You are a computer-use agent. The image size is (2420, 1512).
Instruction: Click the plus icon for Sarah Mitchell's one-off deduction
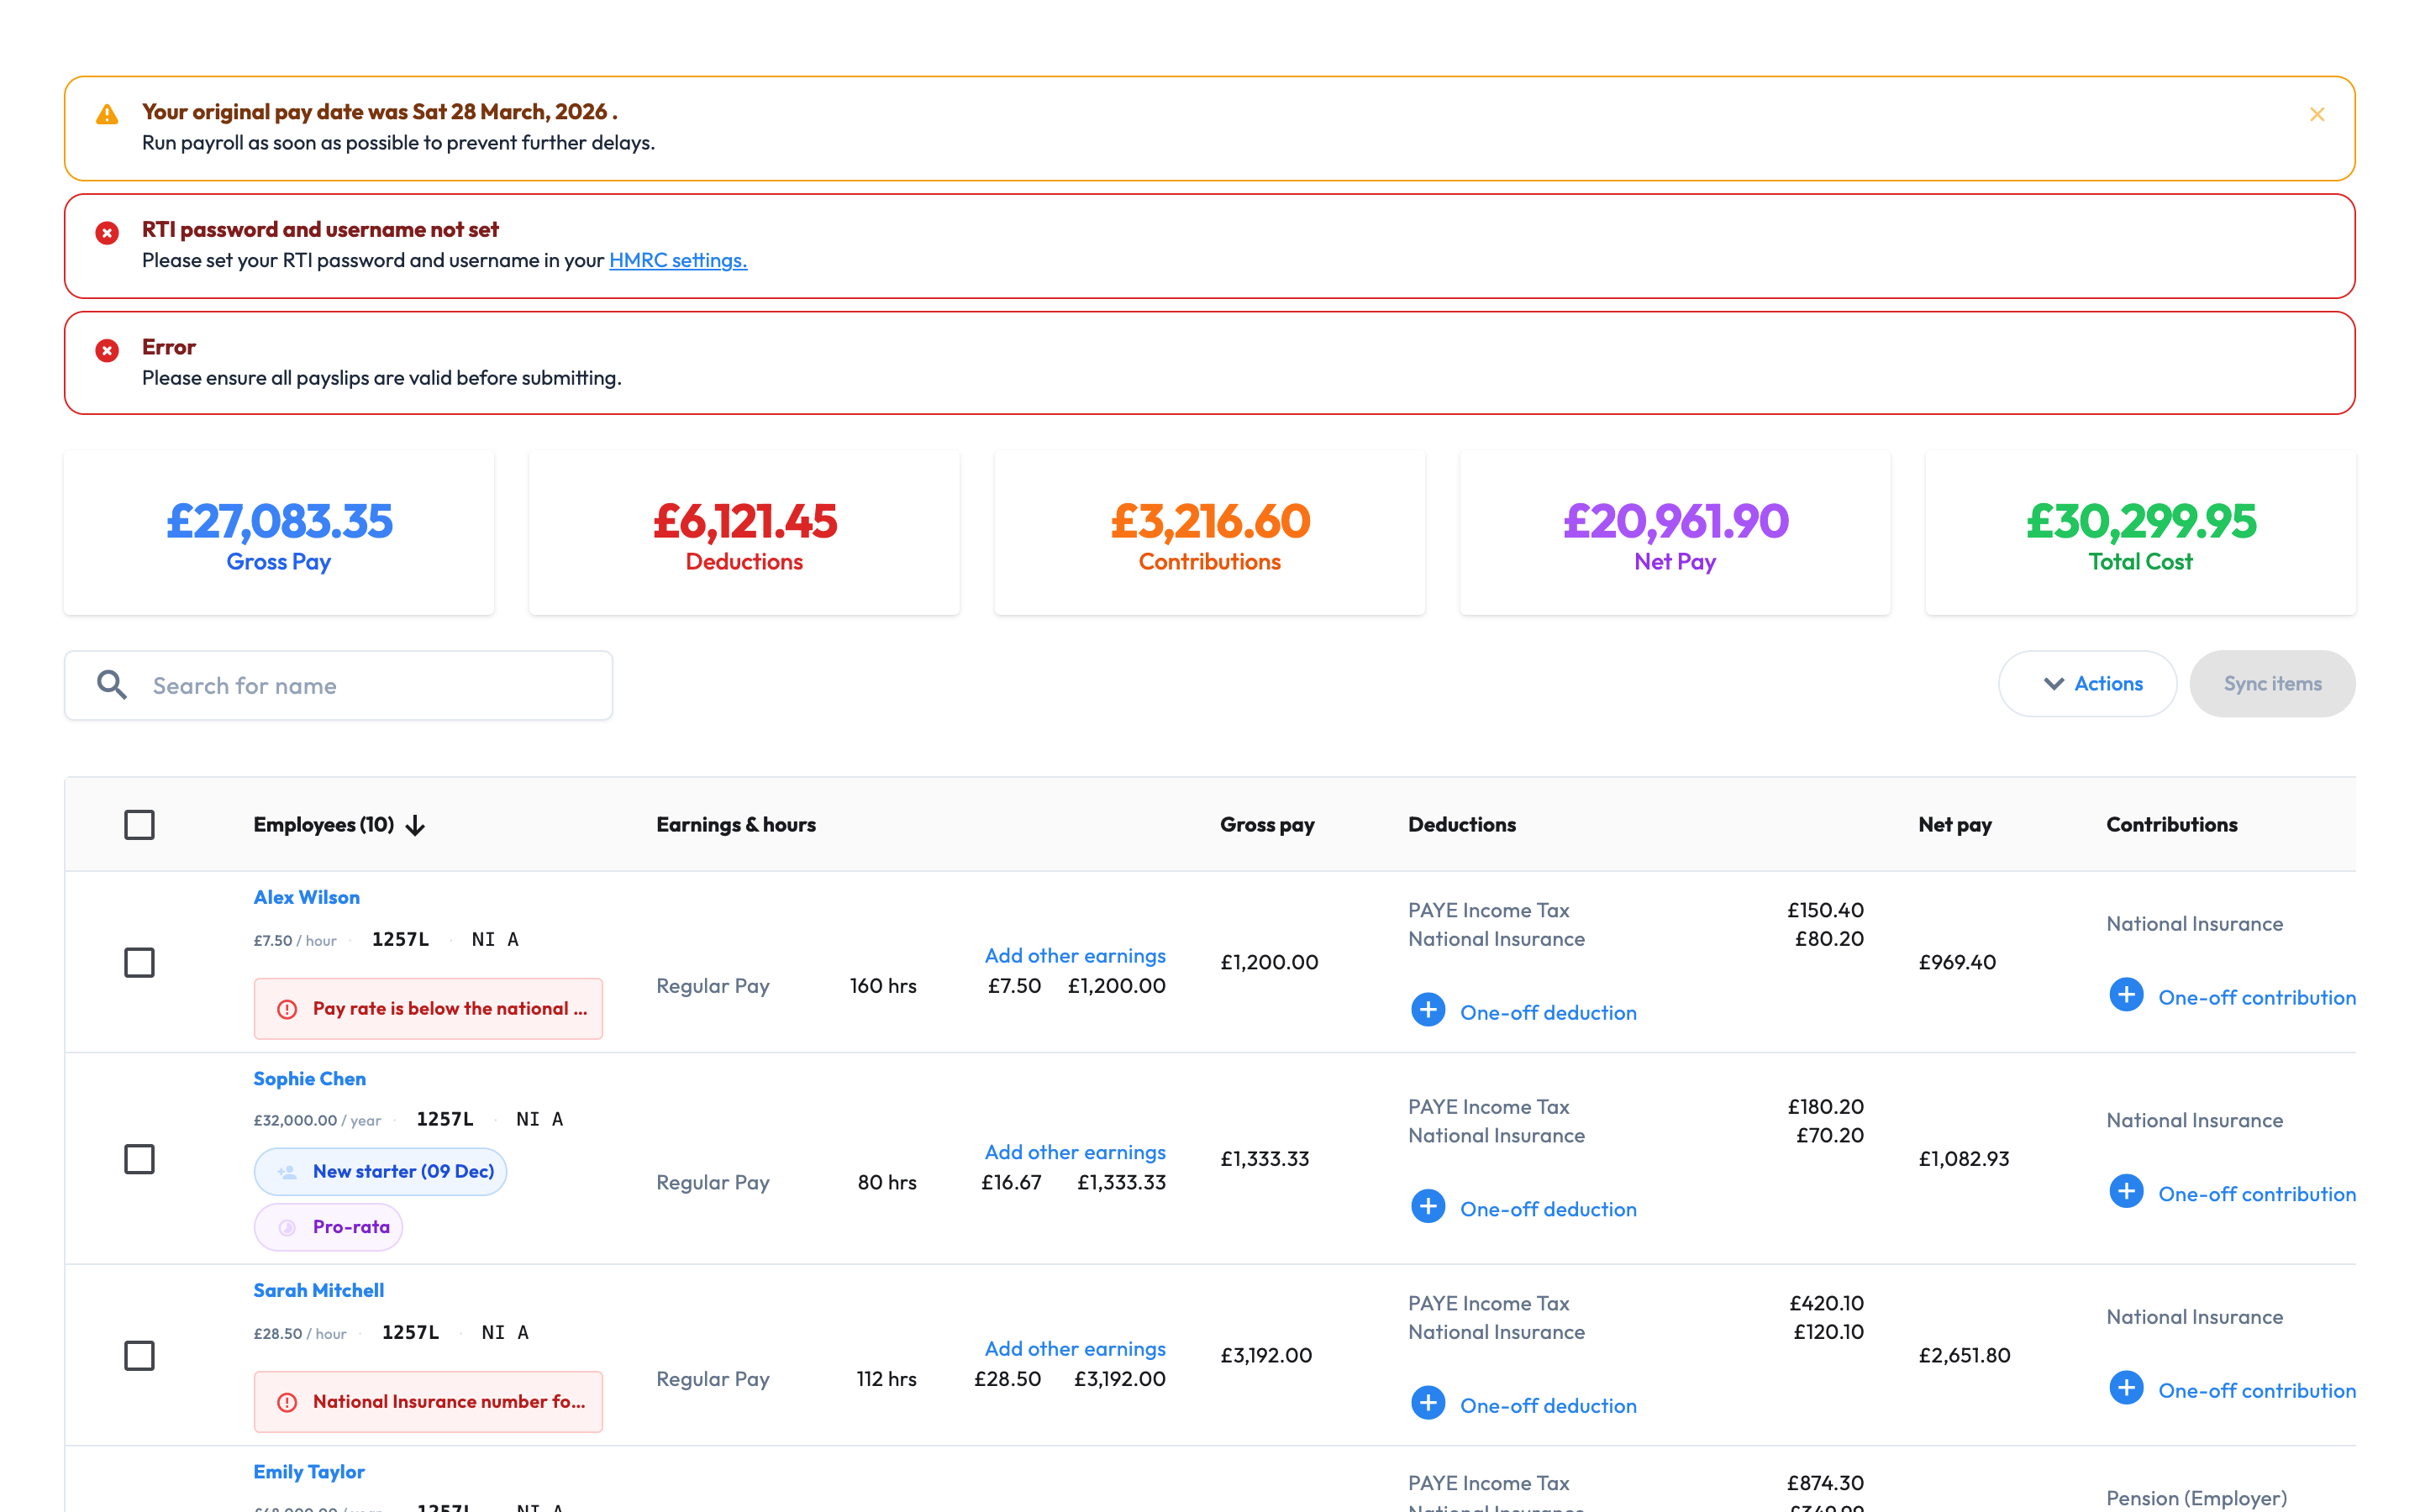pos(1427,1404)
